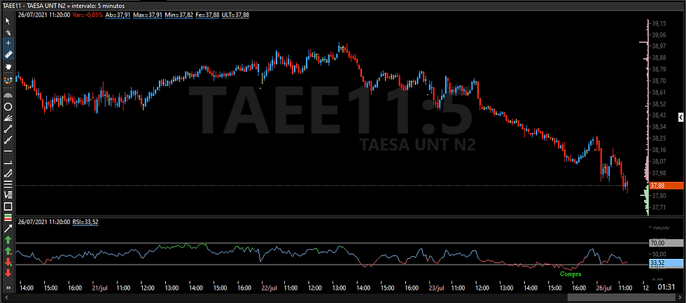Click the 39,15 price axis label

pos(659,24)
